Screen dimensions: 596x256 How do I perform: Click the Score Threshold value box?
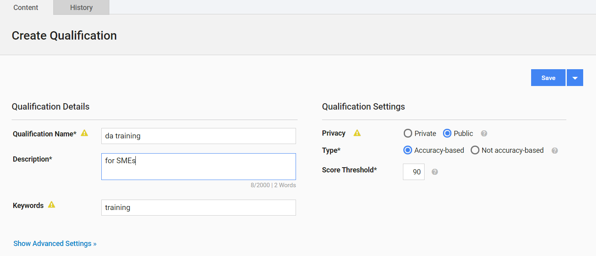point(414,172)
